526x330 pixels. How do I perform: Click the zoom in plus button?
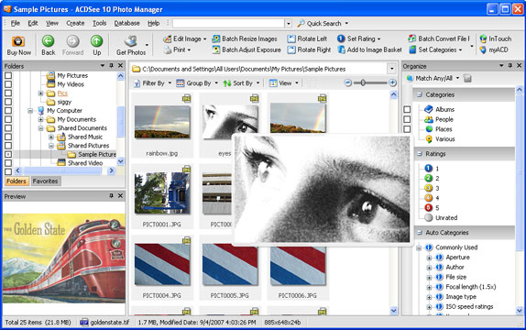tap(392, 82)
